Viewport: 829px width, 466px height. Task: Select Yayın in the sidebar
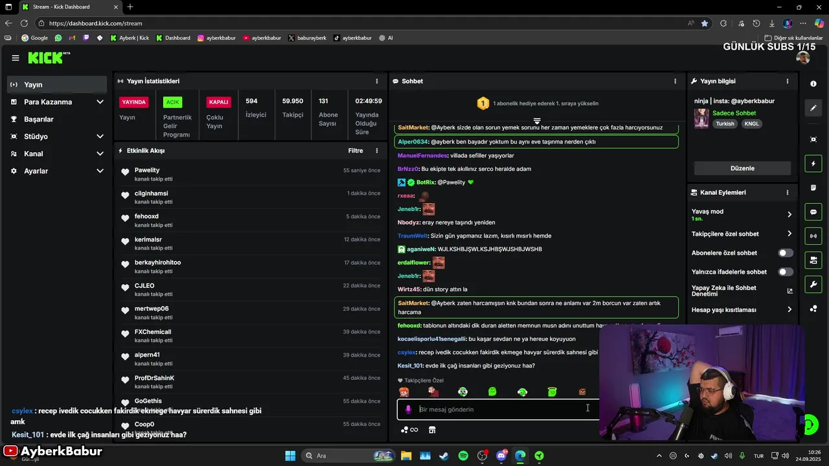(57, 85)
